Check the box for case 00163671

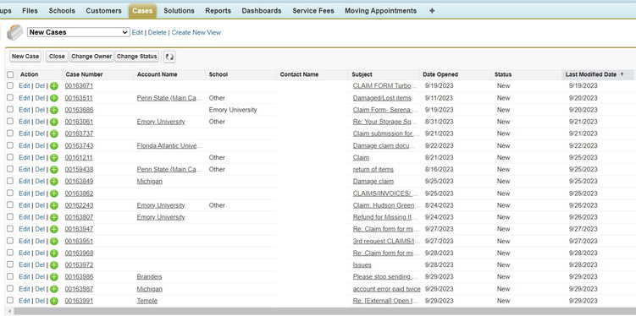pyautogui.click(x=10, y=85)
